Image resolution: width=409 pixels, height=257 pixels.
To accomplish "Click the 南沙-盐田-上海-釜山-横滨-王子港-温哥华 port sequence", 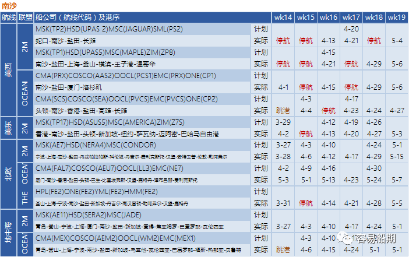I will tap(96, 64).
